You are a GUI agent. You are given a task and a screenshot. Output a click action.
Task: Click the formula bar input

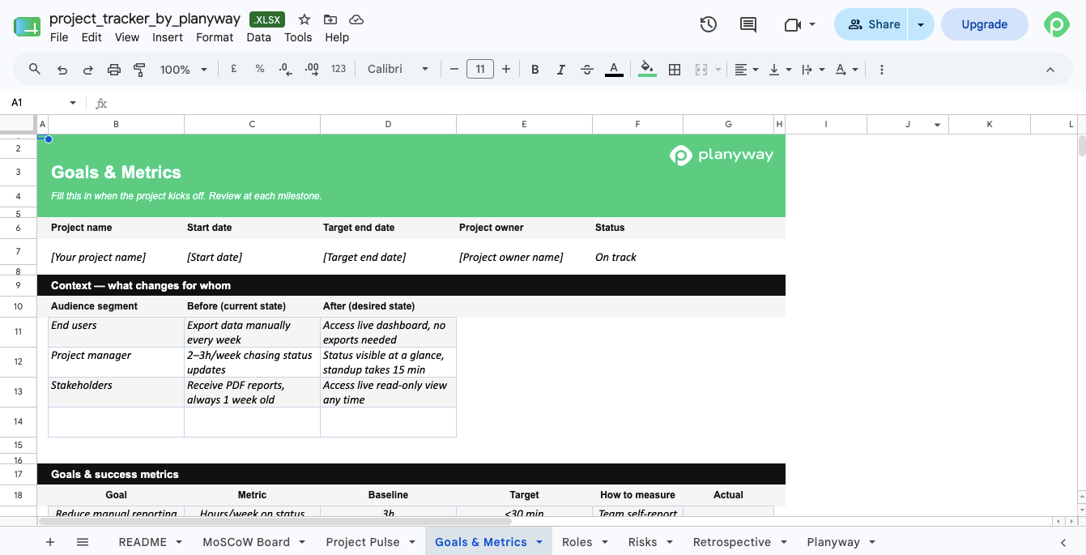pyautogui.click(x=595, y=103)
